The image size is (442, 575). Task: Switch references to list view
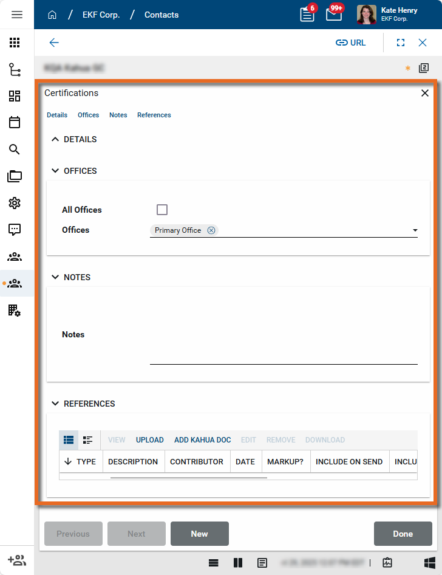tap(69, 439)
